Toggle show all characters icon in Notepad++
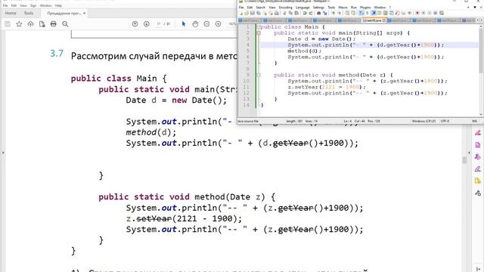 pyautogui.click(x=368, y=13)
